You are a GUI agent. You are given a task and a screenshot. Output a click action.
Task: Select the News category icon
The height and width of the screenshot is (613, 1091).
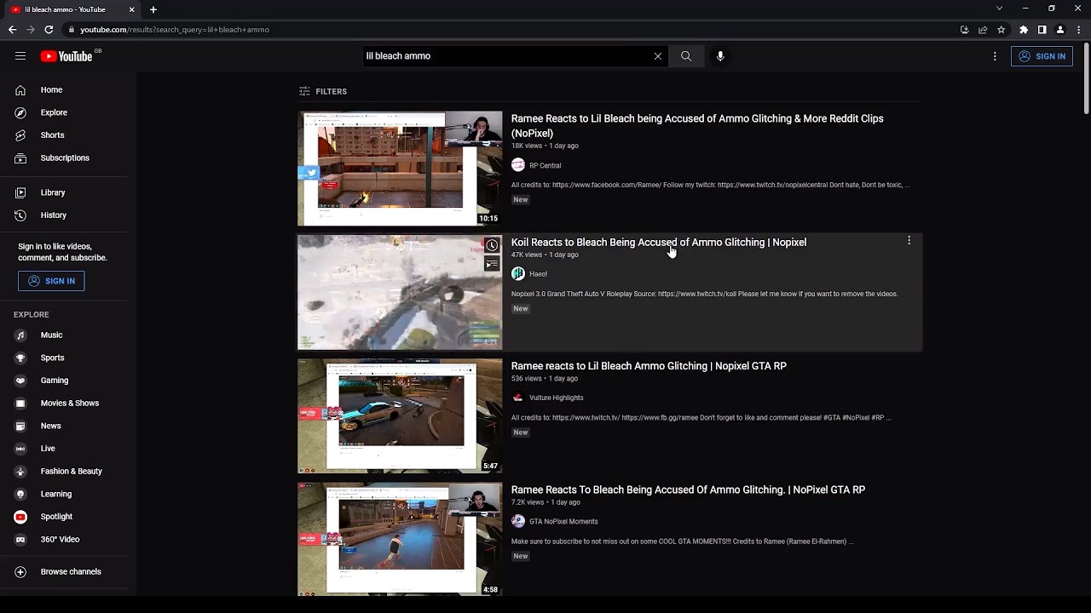pyautogui.click(x=20, y=426)
